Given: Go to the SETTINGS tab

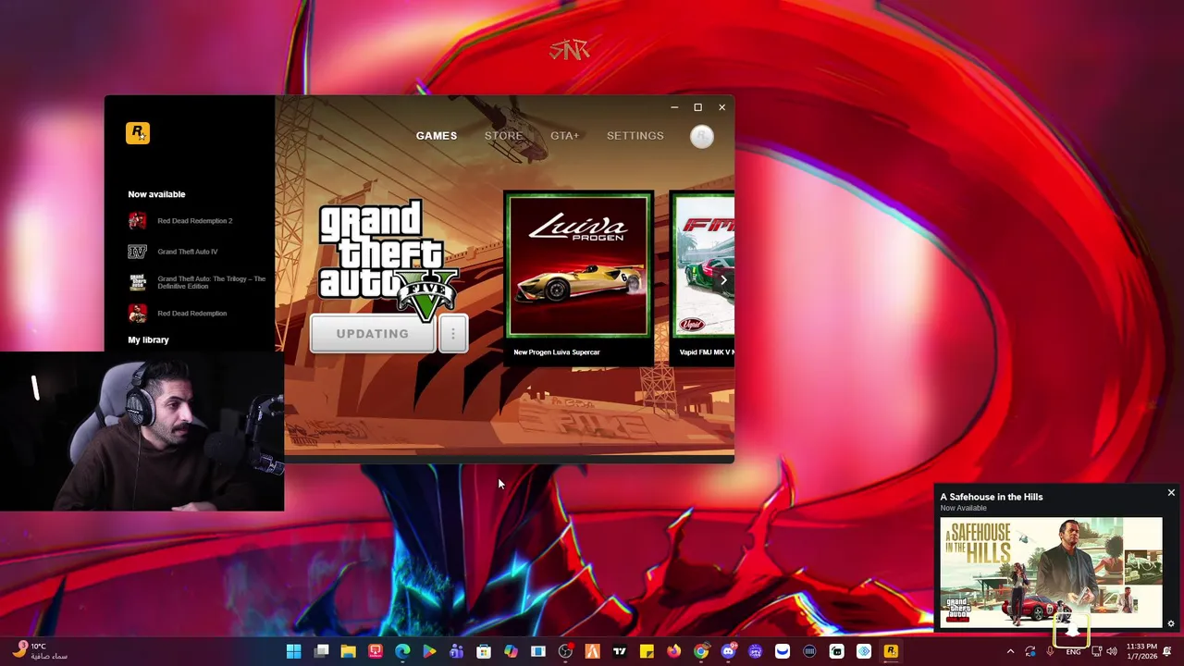Looking at the screenshot, I should coord(635,136).
